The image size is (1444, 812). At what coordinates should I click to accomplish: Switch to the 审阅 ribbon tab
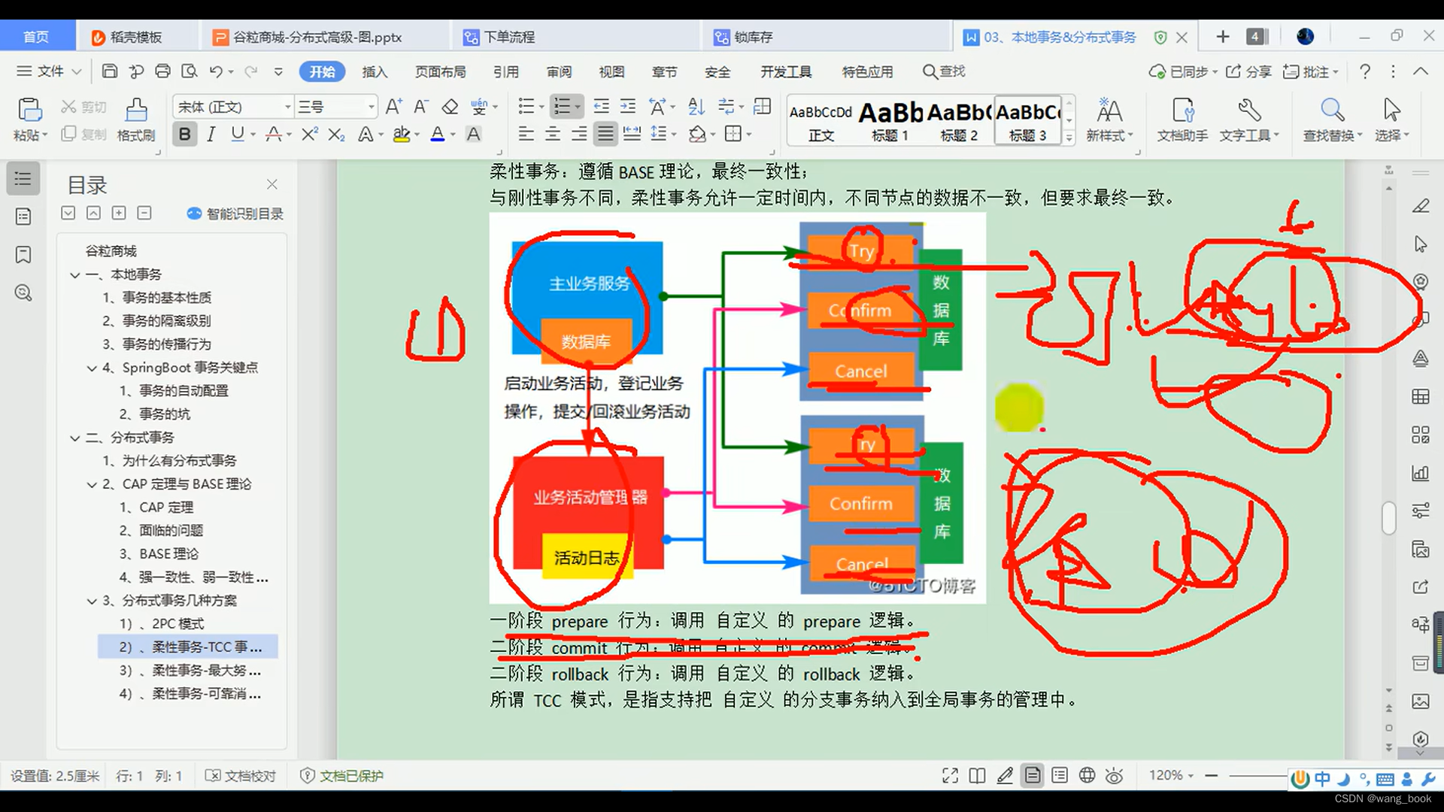coord(559,71)
